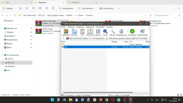This screenshot has height=103, width=183.
Task: Expand Explorer address bar history dropdown
Action: coord(145,15)
